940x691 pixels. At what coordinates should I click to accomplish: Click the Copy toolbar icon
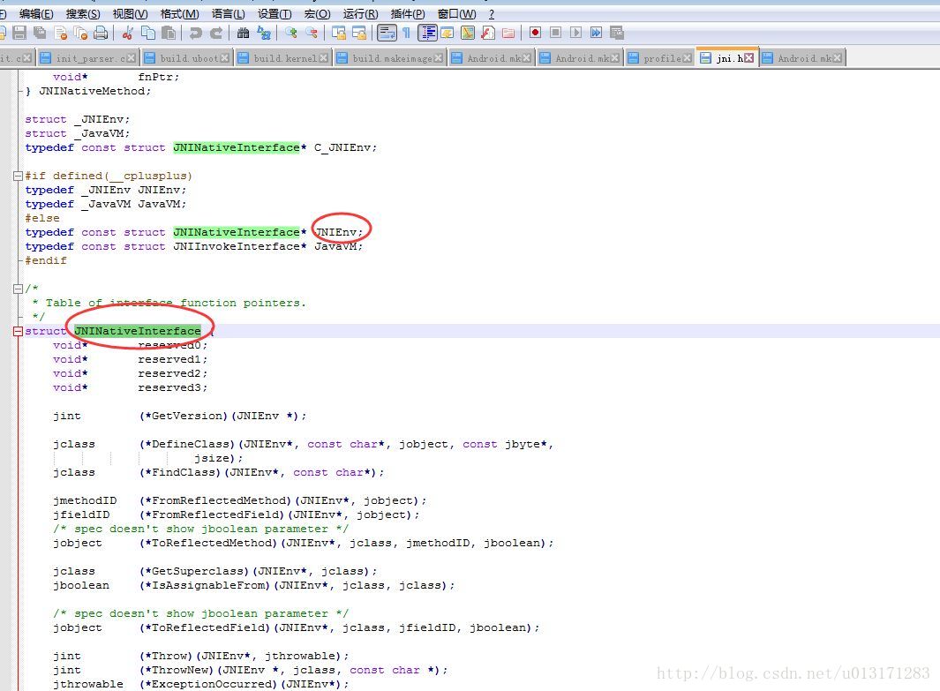pos(147,33)
